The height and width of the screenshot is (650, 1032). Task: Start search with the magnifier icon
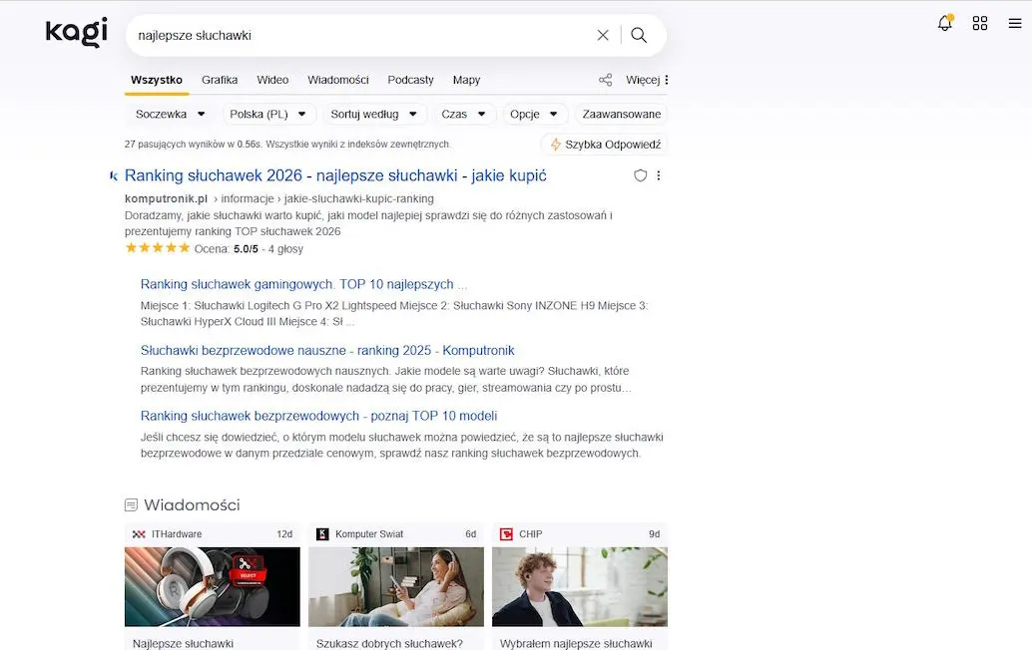click(639, 34)
